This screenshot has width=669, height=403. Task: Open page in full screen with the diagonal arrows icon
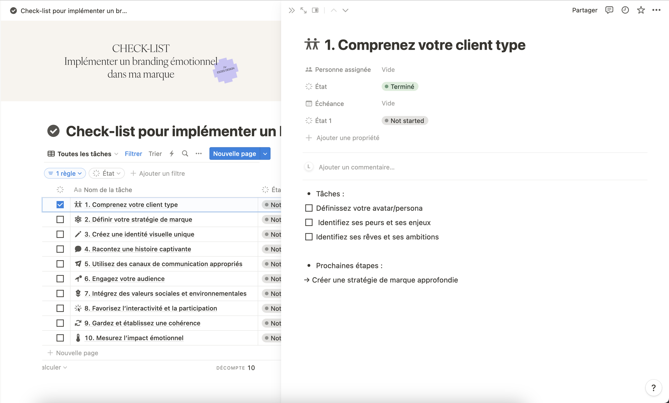click(x=303, y=10)
